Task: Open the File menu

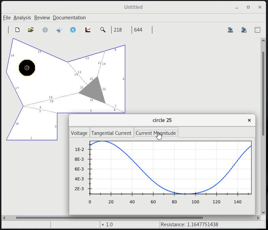Action: coord(7,18)
